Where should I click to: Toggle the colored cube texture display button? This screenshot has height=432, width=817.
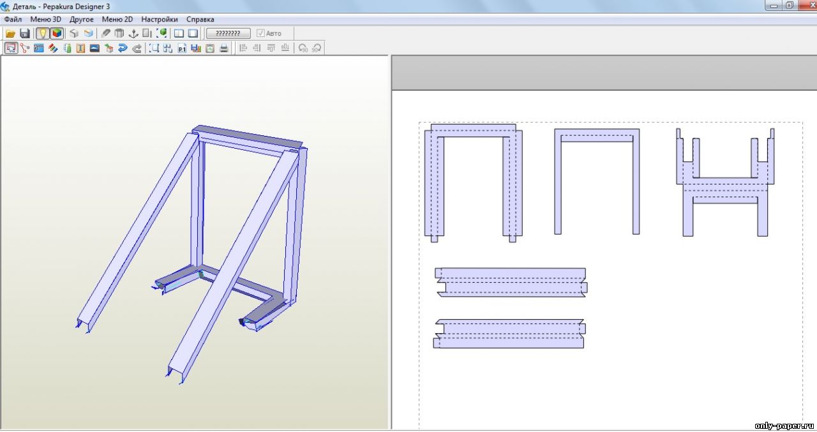pos(57,33)
